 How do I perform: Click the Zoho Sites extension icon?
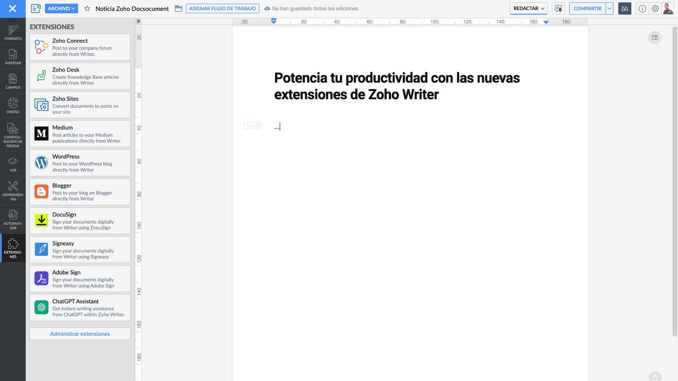point(41,105)
